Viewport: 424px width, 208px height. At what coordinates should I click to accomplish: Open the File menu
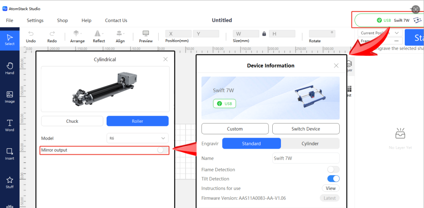(x=9, y=20)
